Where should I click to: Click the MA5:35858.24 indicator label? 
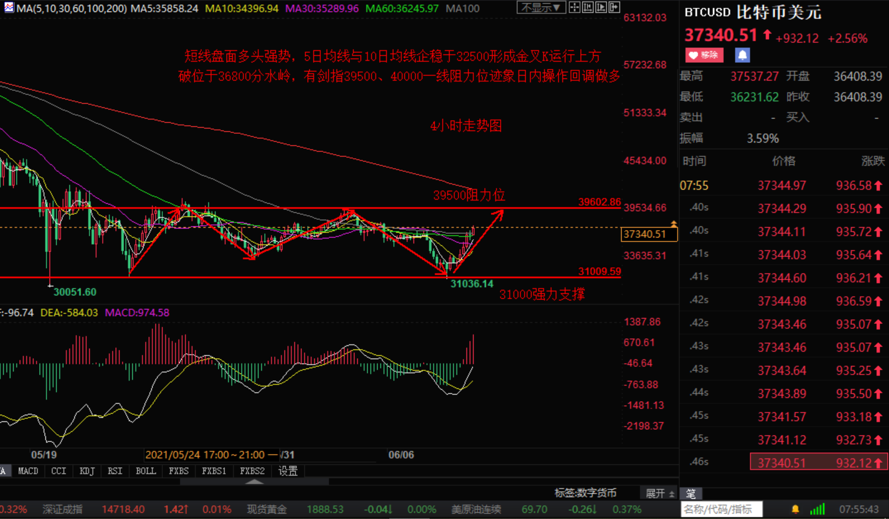(x=164, y=8)
